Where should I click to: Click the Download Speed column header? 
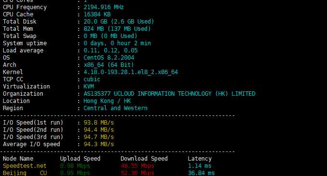point(144,159)
